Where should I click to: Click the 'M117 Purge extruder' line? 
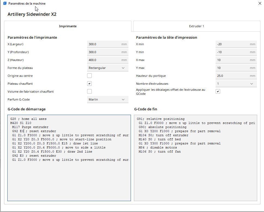[30, 127]
